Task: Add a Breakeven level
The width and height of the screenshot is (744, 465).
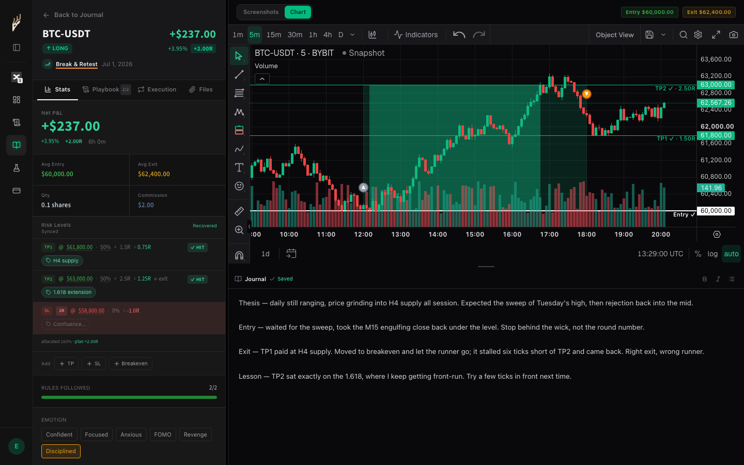Action: (131, 364)
